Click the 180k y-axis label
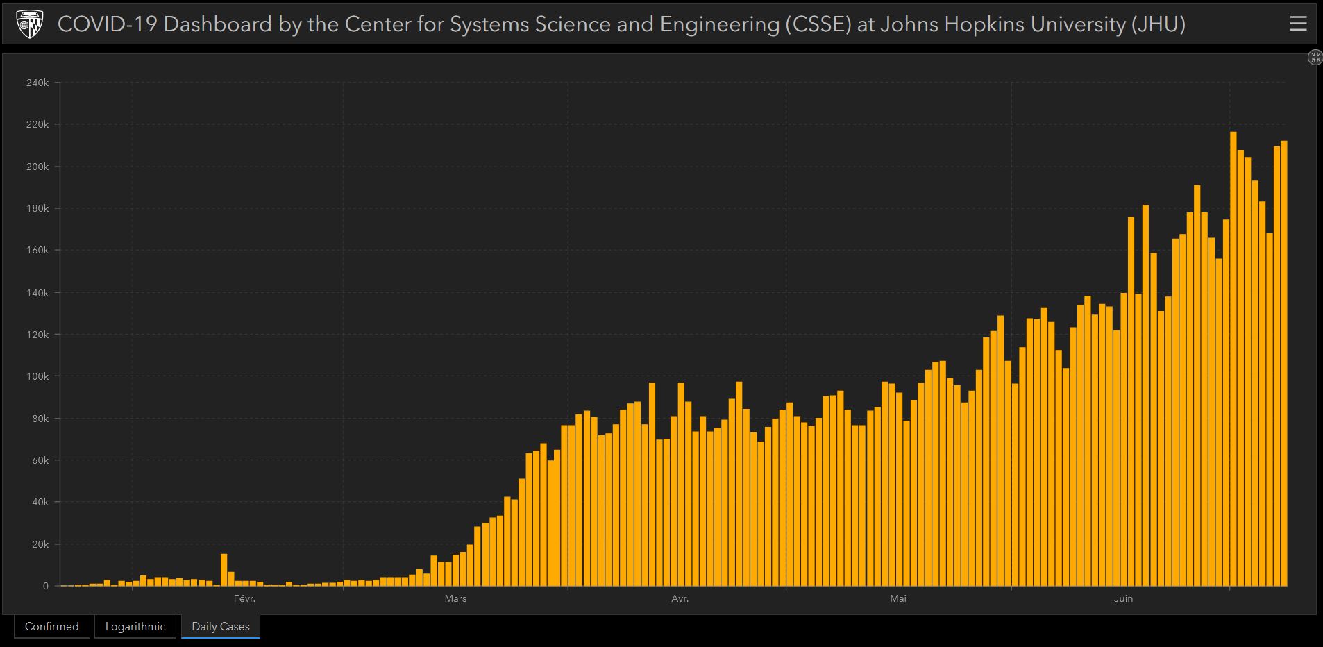Viewport: 1323px width, 647px height. (37, 208)
